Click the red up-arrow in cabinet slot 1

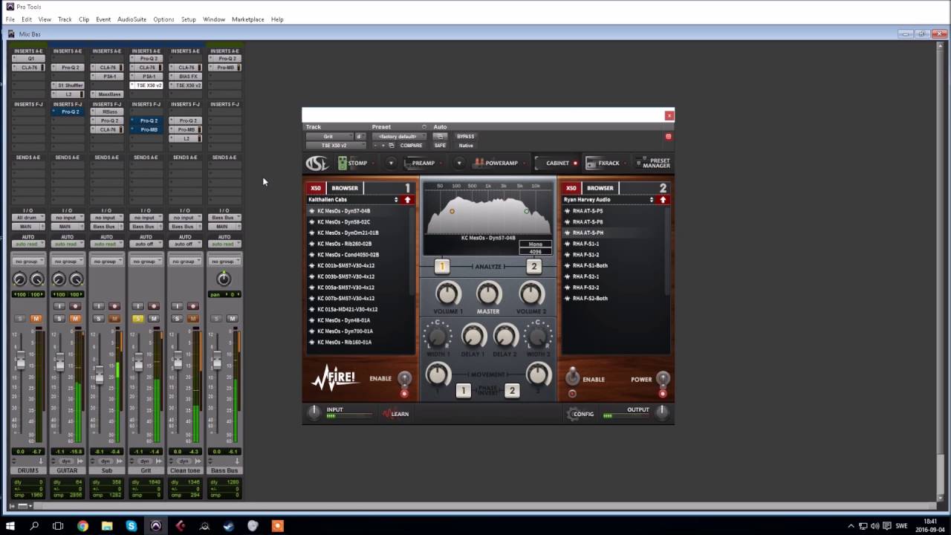point(407,200)
